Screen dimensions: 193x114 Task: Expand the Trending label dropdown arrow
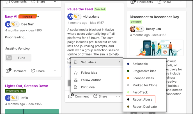coord(38,17)
